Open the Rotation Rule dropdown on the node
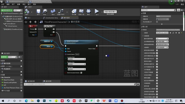Viewport: 185px width, 104px height. (x=77, y=64)
